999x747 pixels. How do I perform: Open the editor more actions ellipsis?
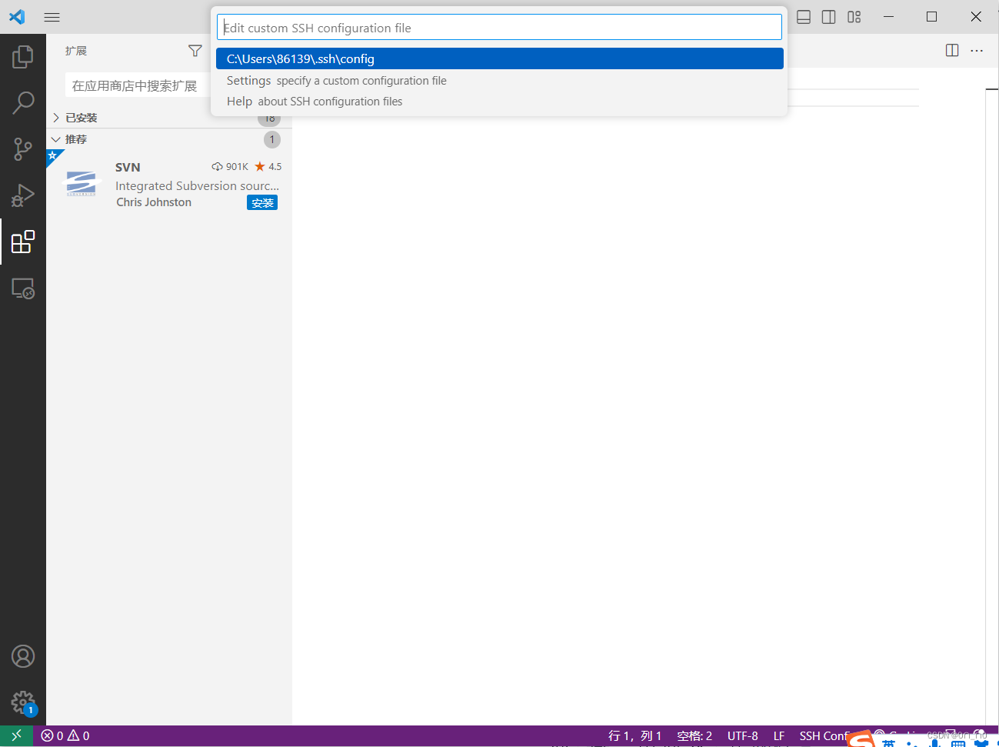pyautogui.click(x=977, y=51)
